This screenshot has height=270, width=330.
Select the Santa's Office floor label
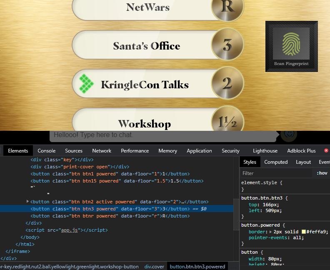click(x=147, y=46)
